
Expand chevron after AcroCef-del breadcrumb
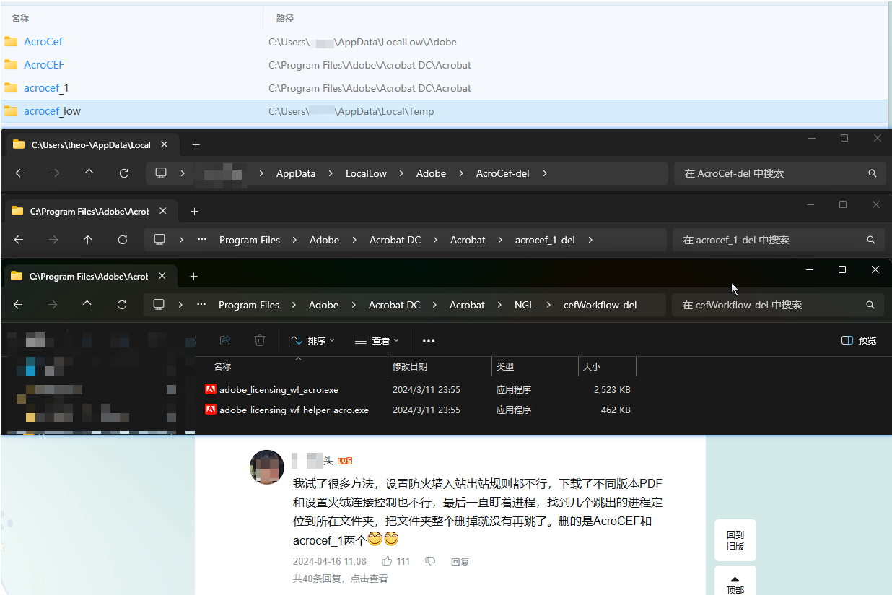pos(545,173)
